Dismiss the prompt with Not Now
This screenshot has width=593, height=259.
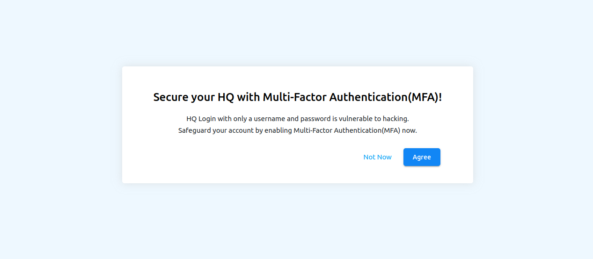click(x=377, y=157)
